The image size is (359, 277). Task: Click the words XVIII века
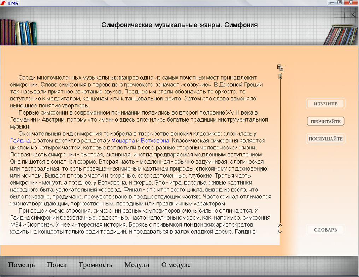coord(240,112)
